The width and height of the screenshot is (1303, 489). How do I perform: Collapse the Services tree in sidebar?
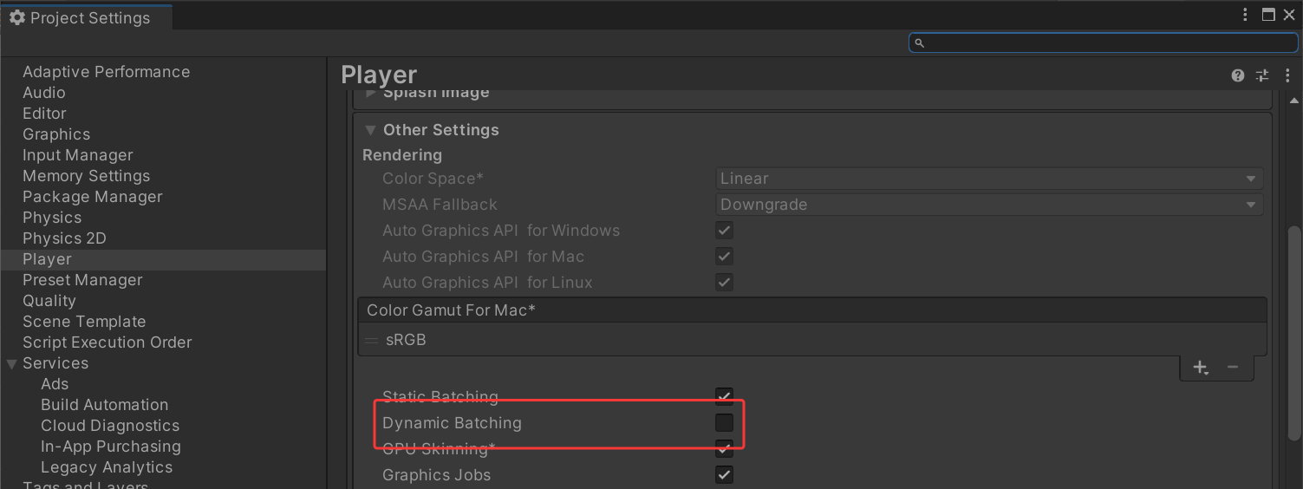coord(11,363)
